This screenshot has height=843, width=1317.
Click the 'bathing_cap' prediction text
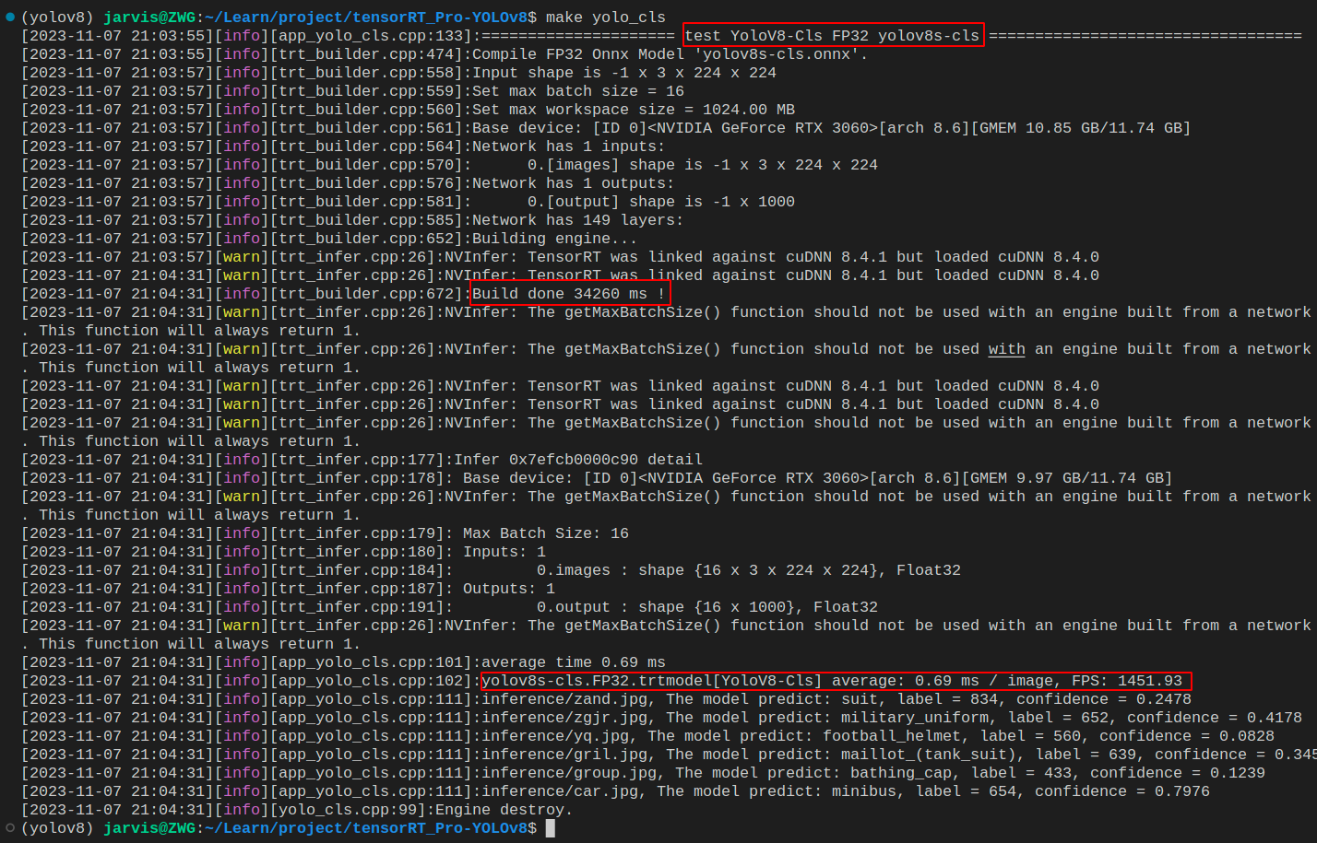[901, 773]
